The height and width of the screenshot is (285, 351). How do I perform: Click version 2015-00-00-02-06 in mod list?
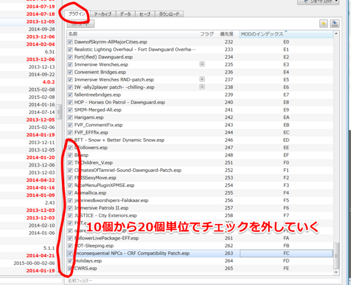pyautogui.click(x=34, y=263)
